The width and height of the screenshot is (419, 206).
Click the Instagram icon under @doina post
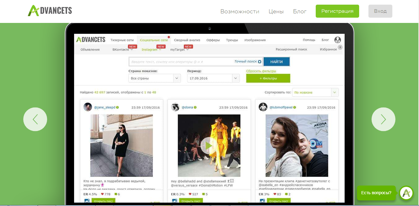175,201
